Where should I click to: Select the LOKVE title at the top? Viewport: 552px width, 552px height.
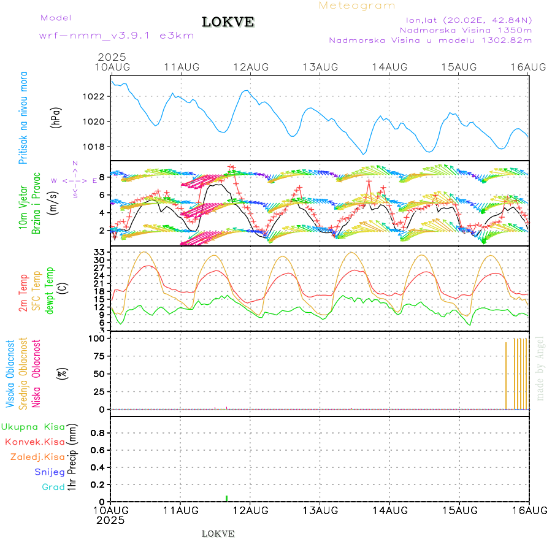point(228,22)
